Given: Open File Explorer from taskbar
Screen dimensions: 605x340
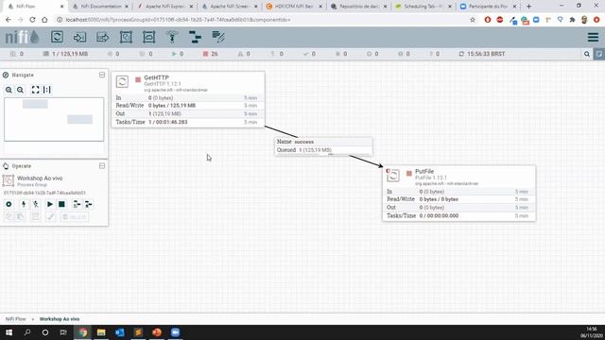Looking at the screenshot, I should tap(101, 332).
